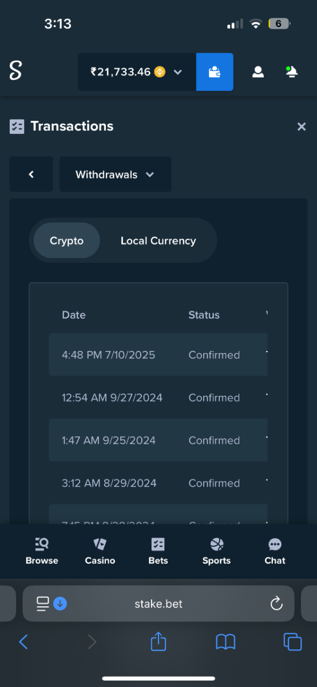Close the Transactions panel
The image size is (317, 687).
click(302, 127)
